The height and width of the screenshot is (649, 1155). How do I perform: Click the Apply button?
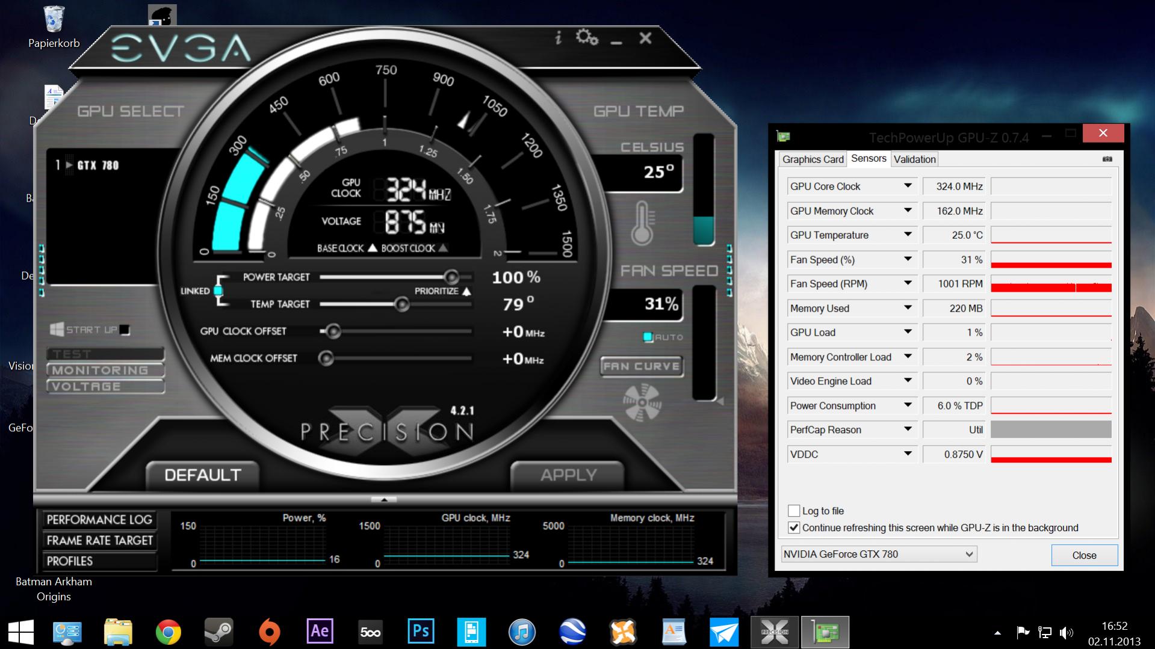pyautogui.click(x=568, y=475)
